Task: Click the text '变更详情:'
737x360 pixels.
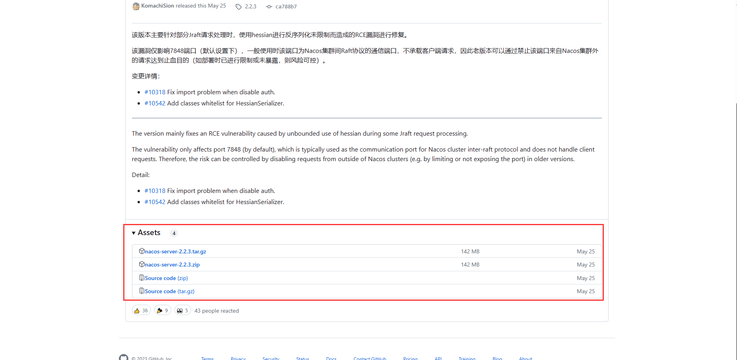Action: click(x=146, y=76)
